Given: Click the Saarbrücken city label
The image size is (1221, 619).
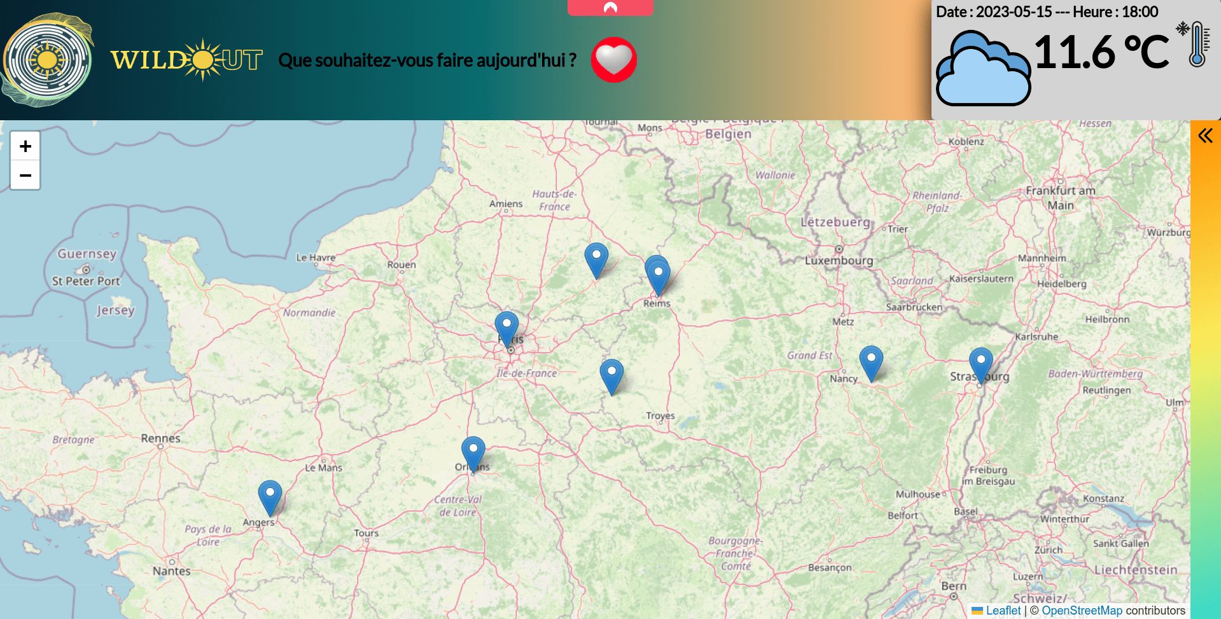Looking at the screenshot, I should (914, 307).
